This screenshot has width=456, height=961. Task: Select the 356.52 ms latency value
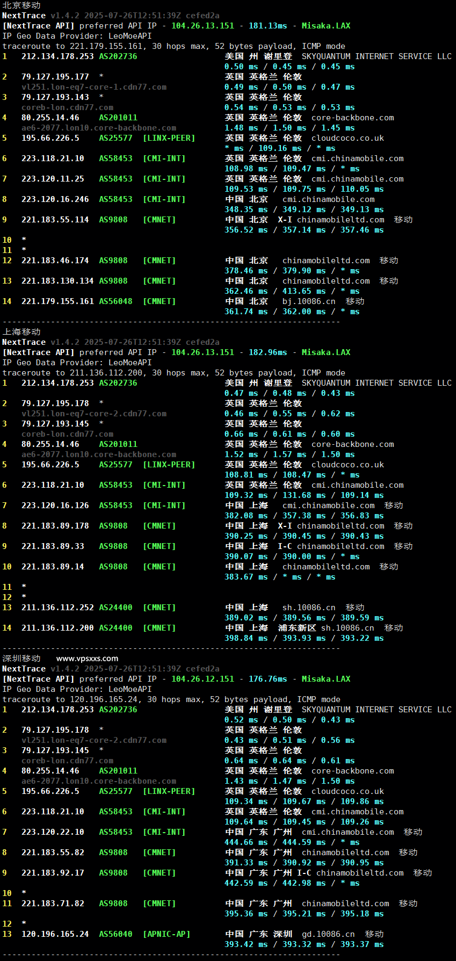click(x=246, y=230)
